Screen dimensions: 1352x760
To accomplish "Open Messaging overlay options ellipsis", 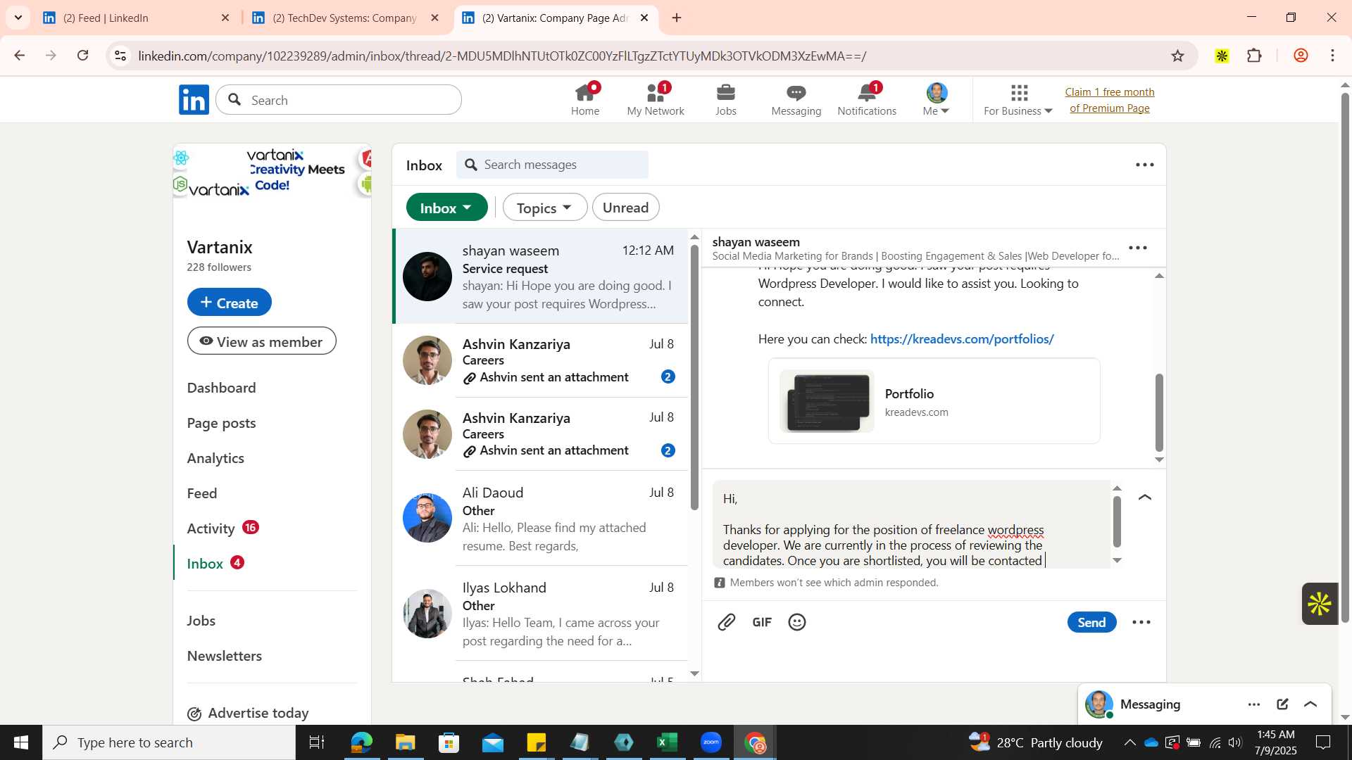I will (1254, 704).
